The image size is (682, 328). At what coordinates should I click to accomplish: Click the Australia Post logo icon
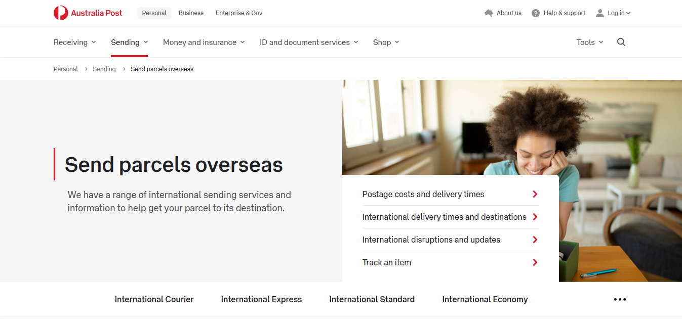(60, 12)
